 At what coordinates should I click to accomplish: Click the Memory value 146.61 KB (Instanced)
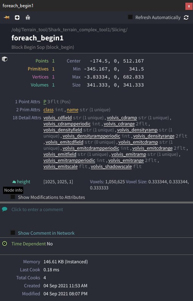pyautogui.click(x=66, y=262)
